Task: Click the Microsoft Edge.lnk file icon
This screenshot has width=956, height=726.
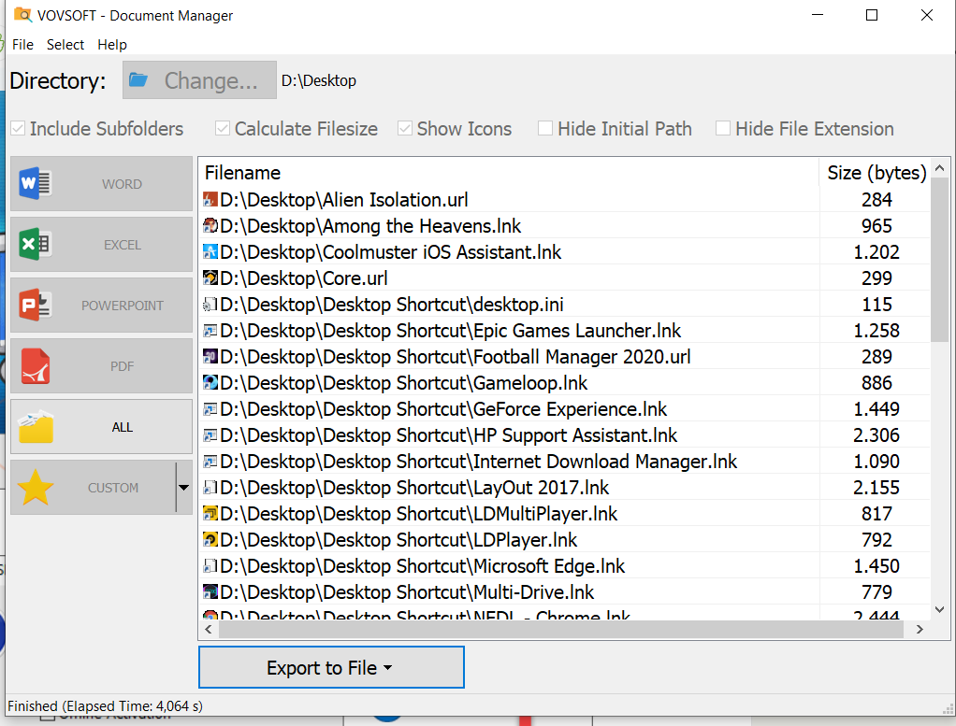Action: click(210, 566)
